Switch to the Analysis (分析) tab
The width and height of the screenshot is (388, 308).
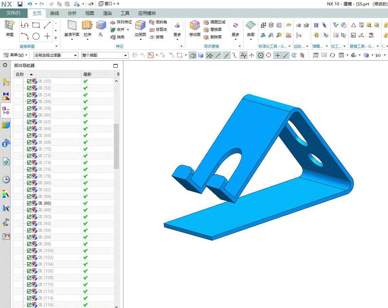pyautogui.click(x=72, y=13)
